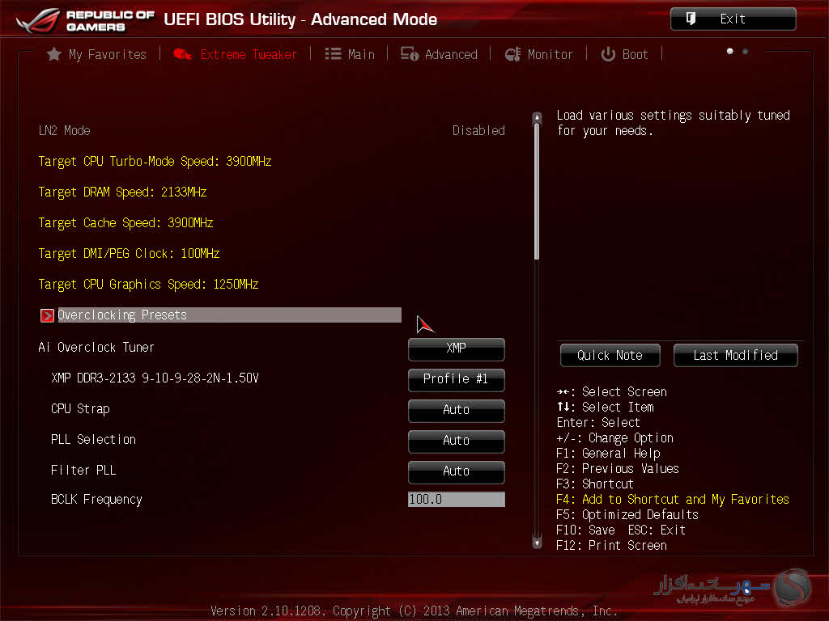Switch to the Boot tab
This screenshot has height=621, width=829.
pos(635,54)
